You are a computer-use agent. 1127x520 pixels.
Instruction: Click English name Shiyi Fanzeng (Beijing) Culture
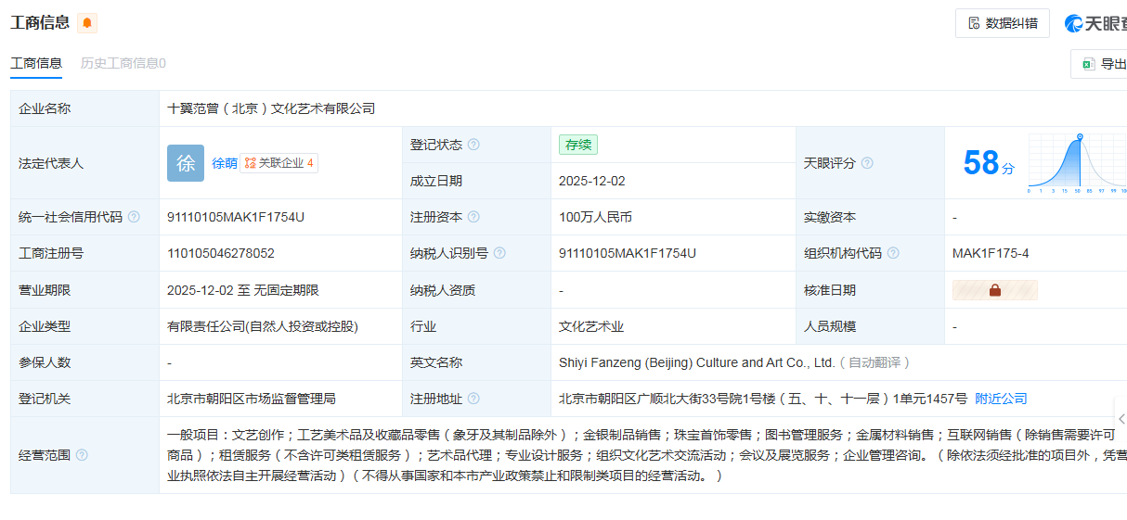(x=697, y=362)
